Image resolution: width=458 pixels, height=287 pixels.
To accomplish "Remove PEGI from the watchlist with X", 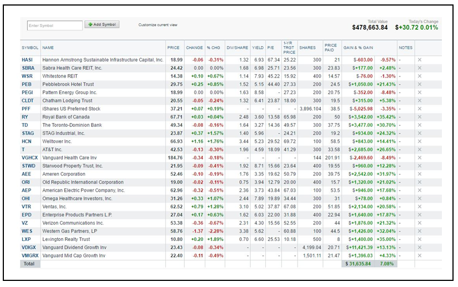I will click(420, 93).
